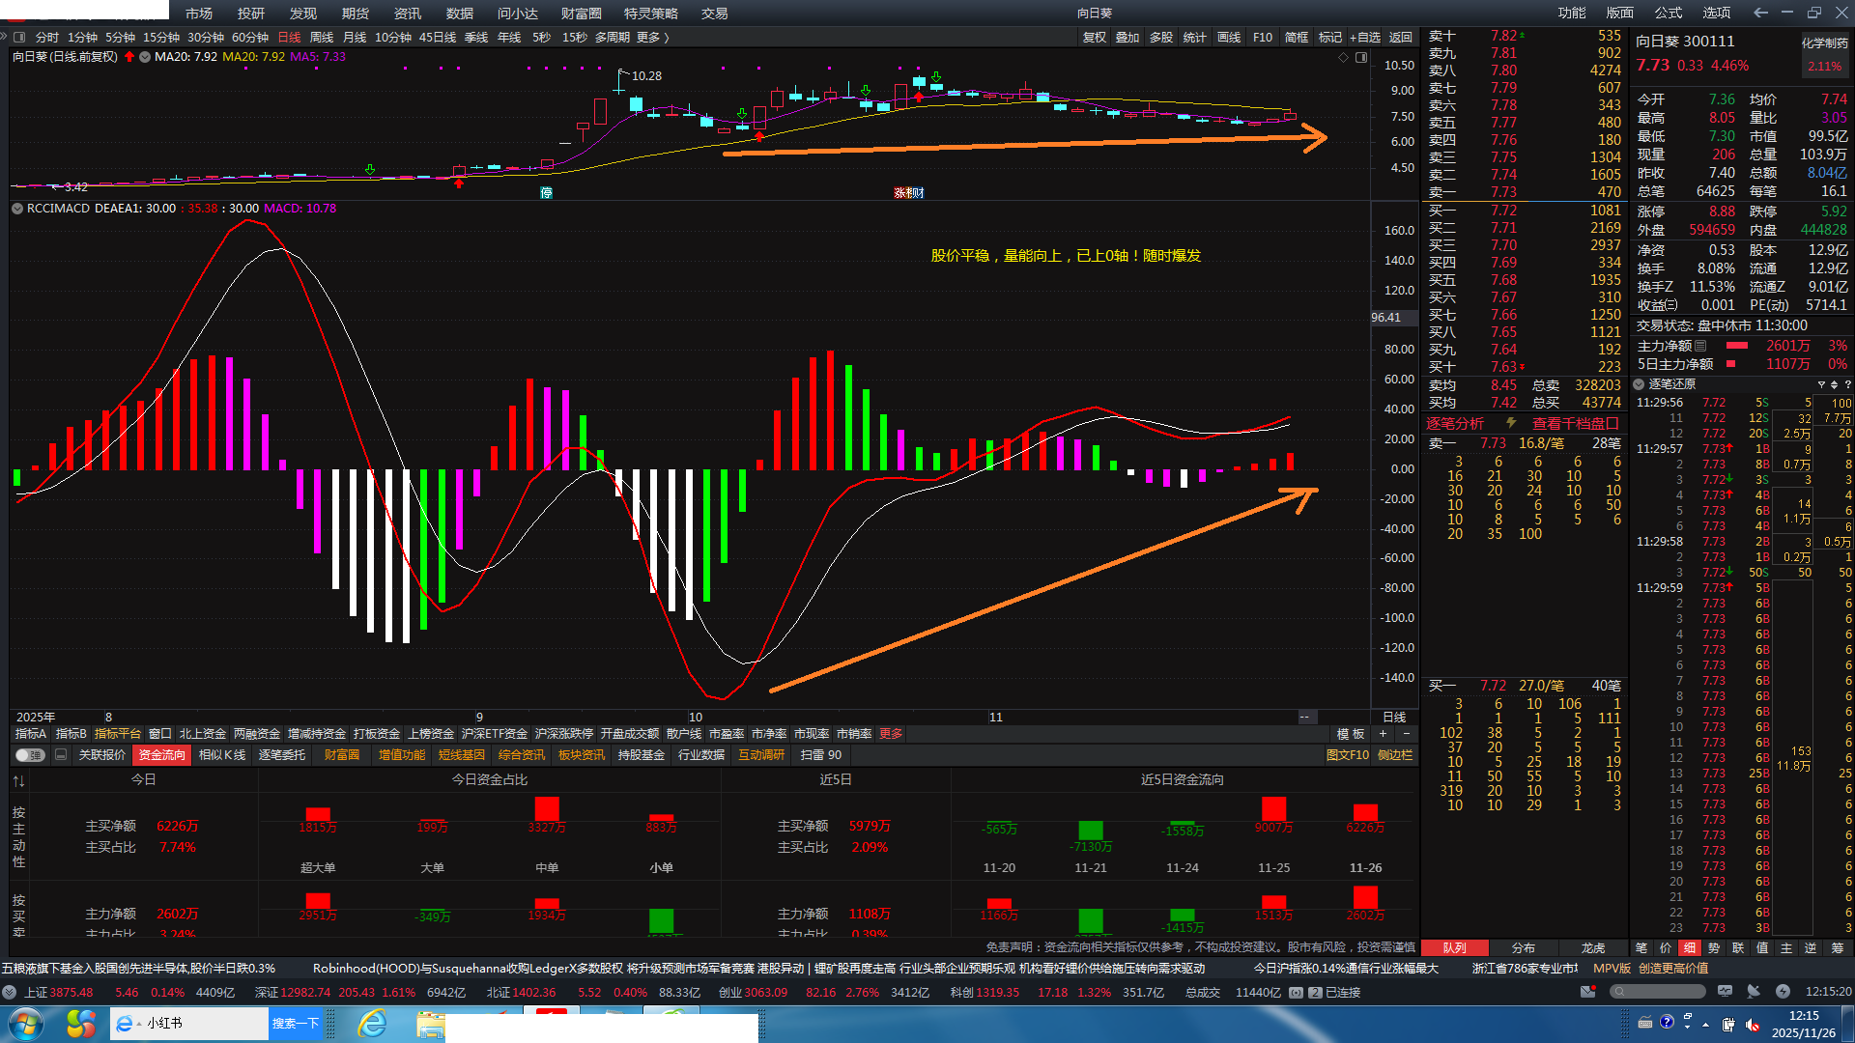Open the dropdown next to 向日葵 chart title
This screenshot has width=1855, height=1043.
point(145,57)
